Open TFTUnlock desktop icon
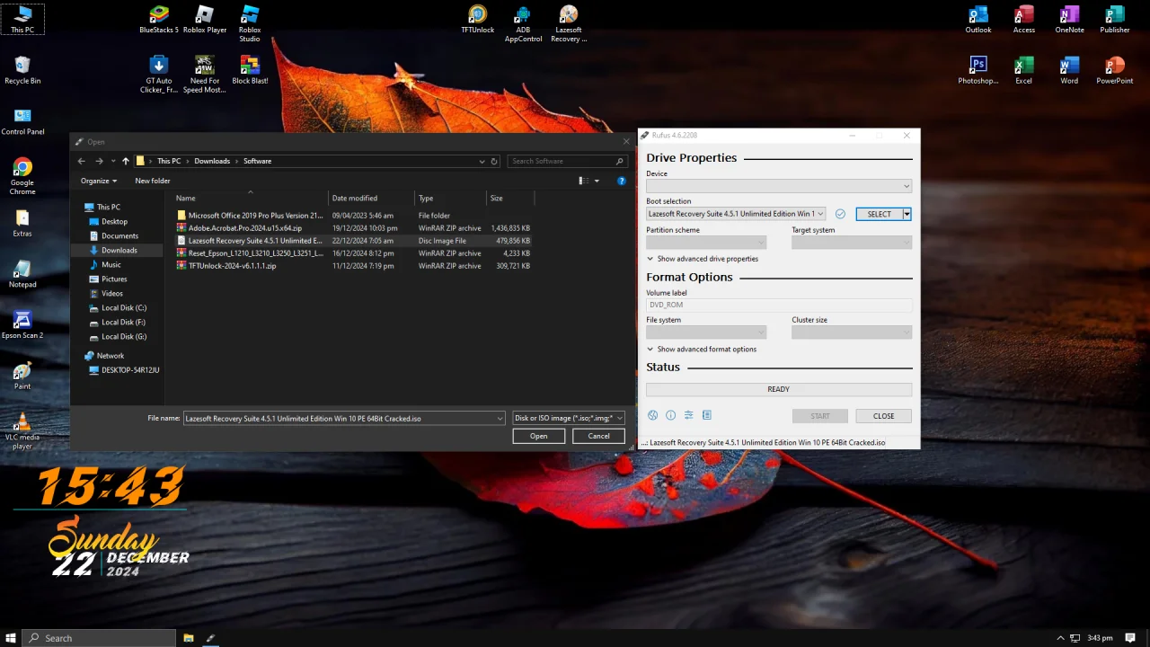The height and width of the screenshot is (647, 1150). (x=478, y=20)
